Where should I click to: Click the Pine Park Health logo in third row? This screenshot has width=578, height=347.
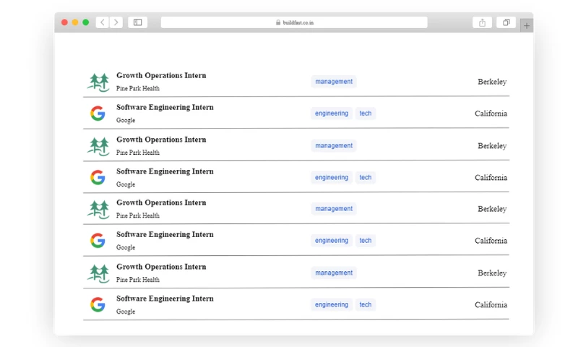98,145
